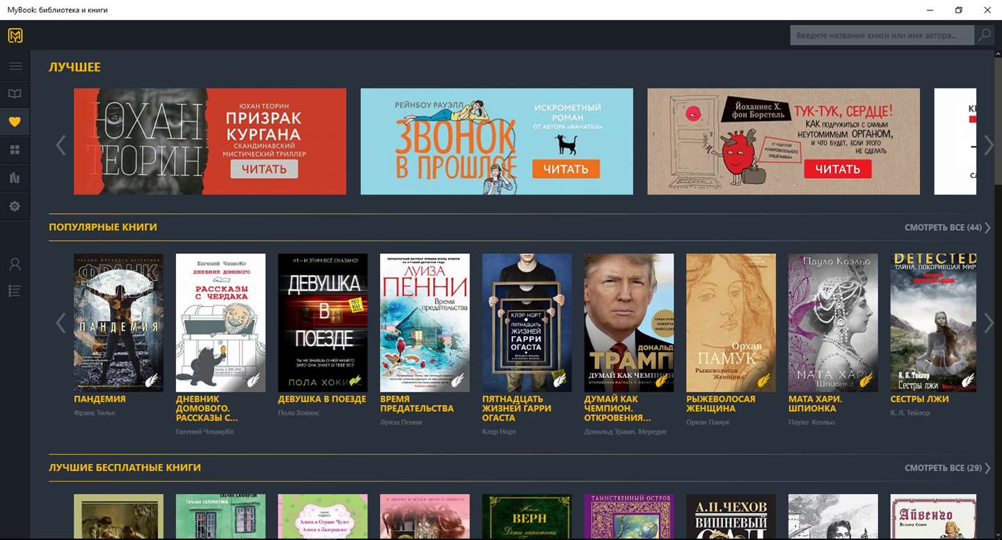Image resolution: width=1002 pixels, height=540 pixels.
Task: Open the book reading icon in the sidebar
Action: pos(15,94)
